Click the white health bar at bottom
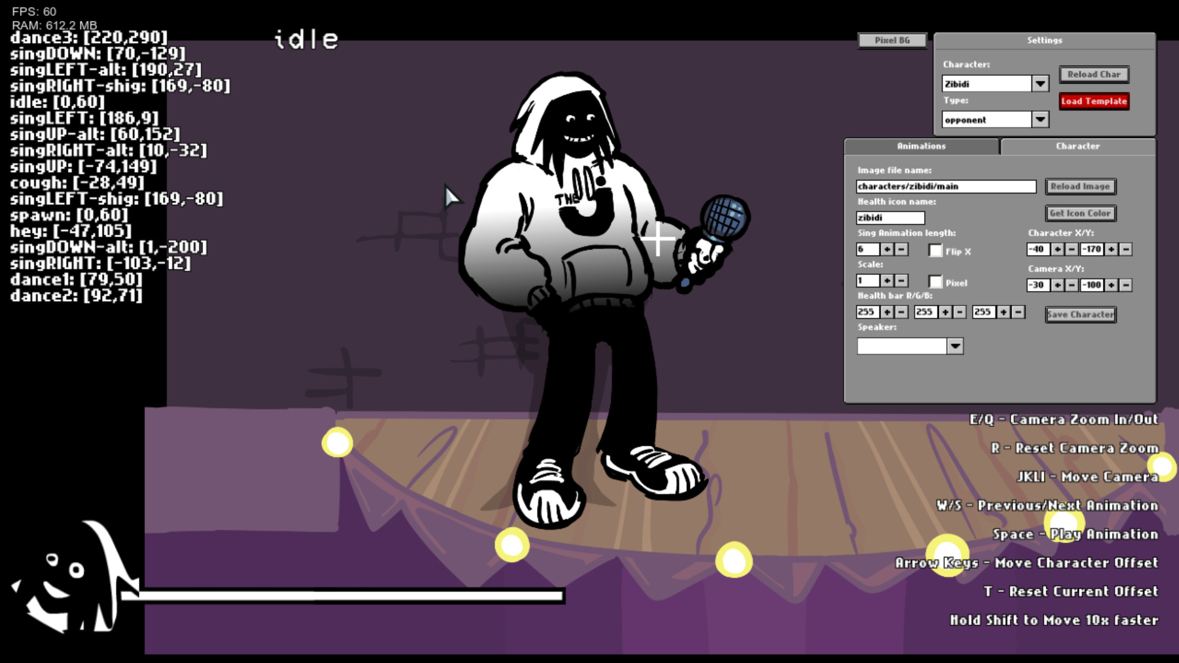This screenshot has height=663, width=1179. pos(343,595)
